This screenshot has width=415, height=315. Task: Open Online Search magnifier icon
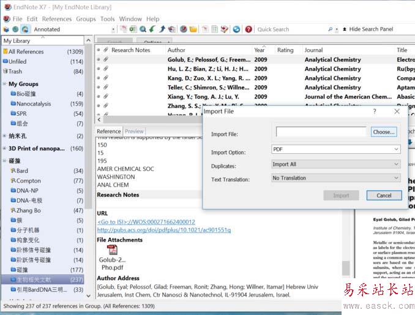[x=143, y=29]
